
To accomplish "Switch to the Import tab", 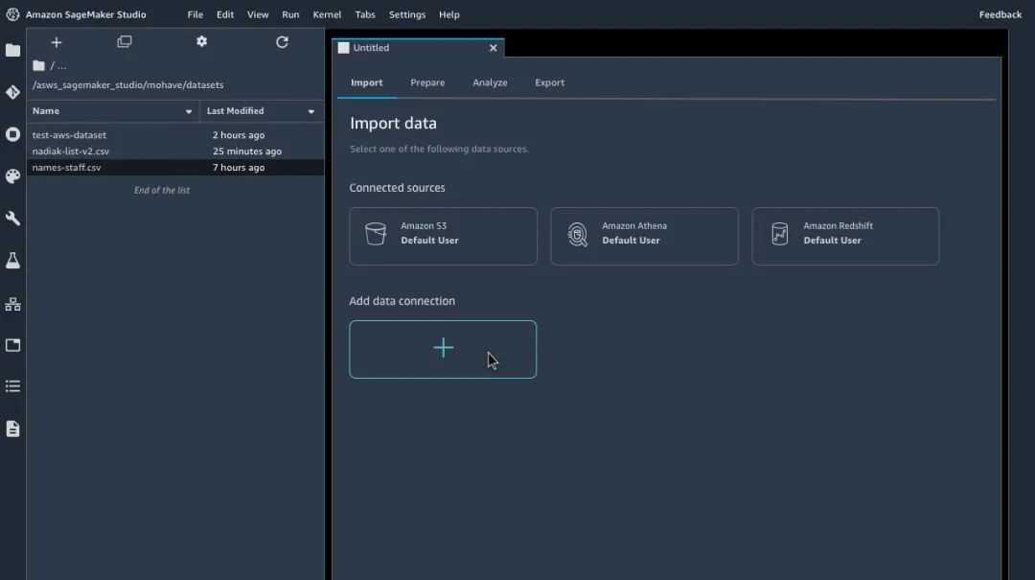I will (x=366, y=82).
